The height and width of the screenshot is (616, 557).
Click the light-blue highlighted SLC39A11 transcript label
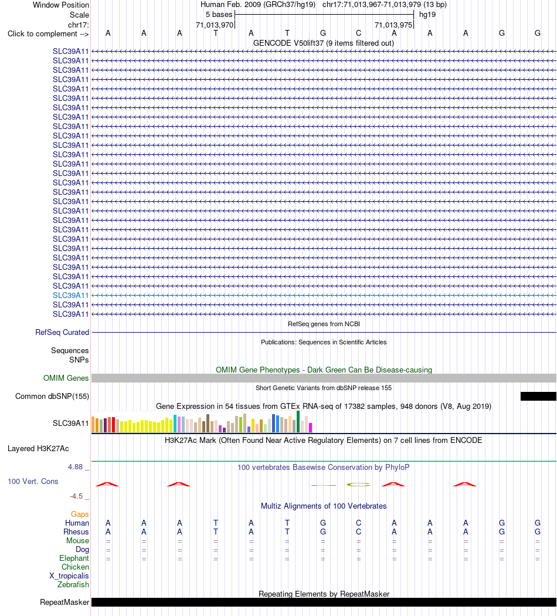pos(71,296)
